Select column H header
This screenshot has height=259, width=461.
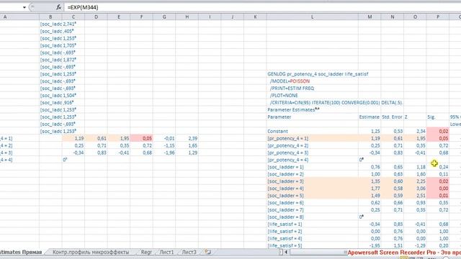(187, 17)
